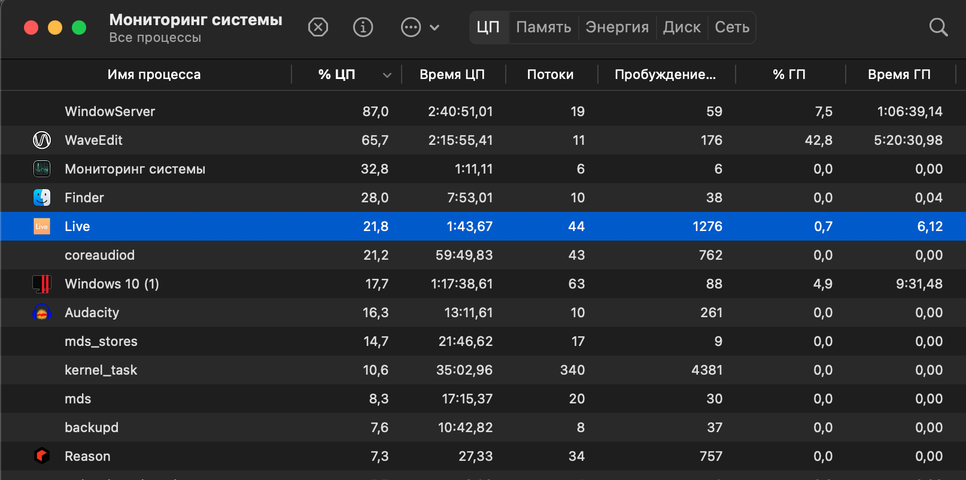The height and width of the screenshot is (480, 966).
Task: Open process info via the (i) icon
Action: point(363,27)
